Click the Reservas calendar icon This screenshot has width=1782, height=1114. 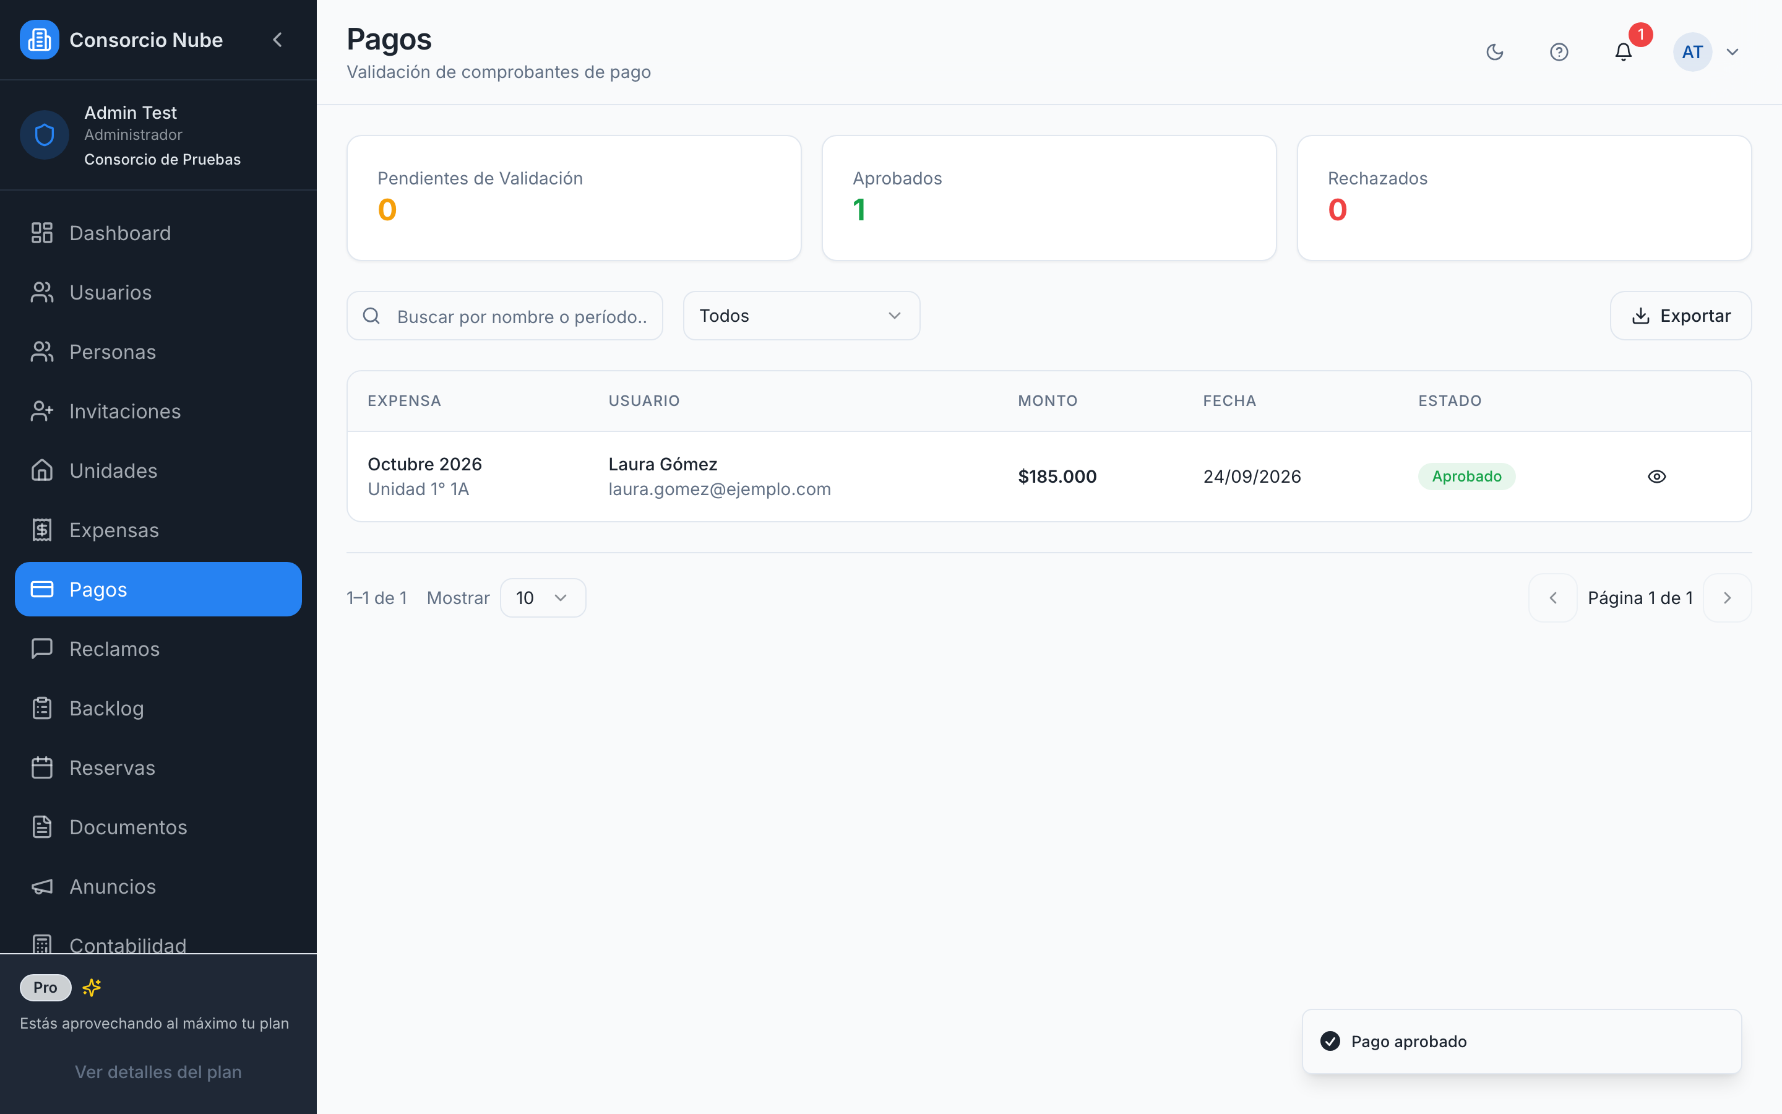(42, 767)
